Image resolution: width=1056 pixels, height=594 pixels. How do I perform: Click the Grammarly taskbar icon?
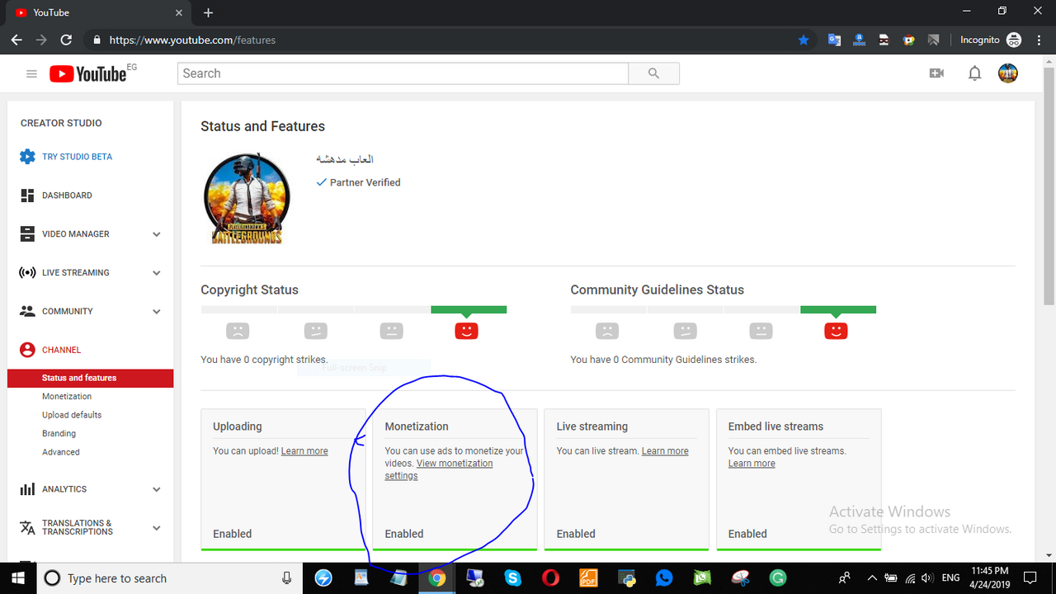(778, 578)
